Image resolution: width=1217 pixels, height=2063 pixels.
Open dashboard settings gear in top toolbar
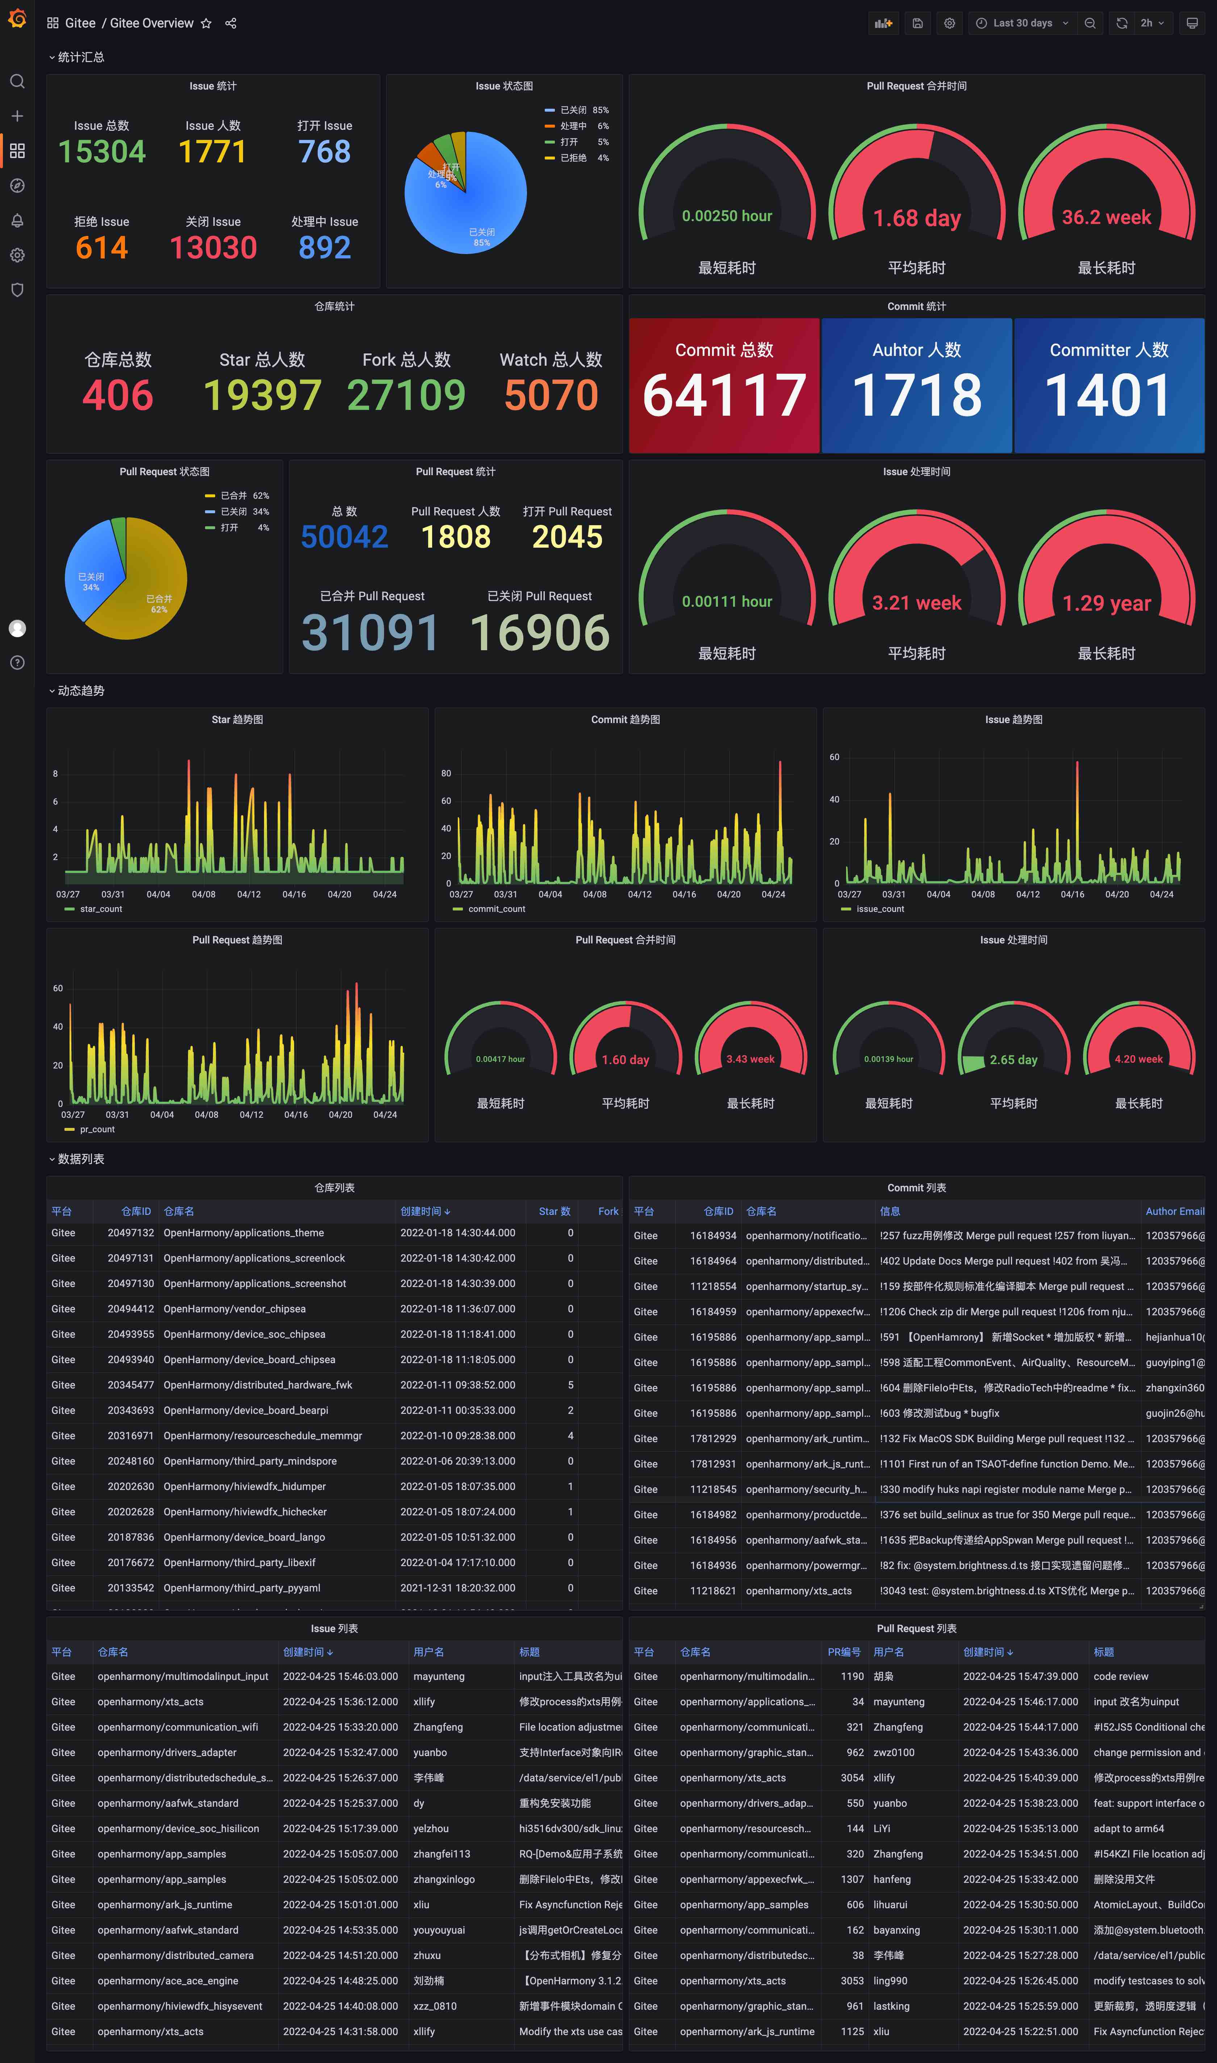pos(949,23)
